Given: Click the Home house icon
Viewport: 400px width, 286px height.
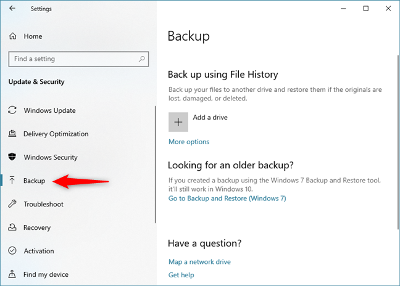Looking at the screenshot, I should pos(13,36).
